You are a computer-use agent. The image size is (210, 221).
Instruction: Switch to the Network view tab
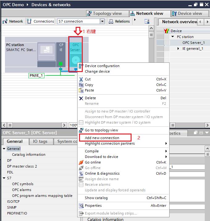149,13
